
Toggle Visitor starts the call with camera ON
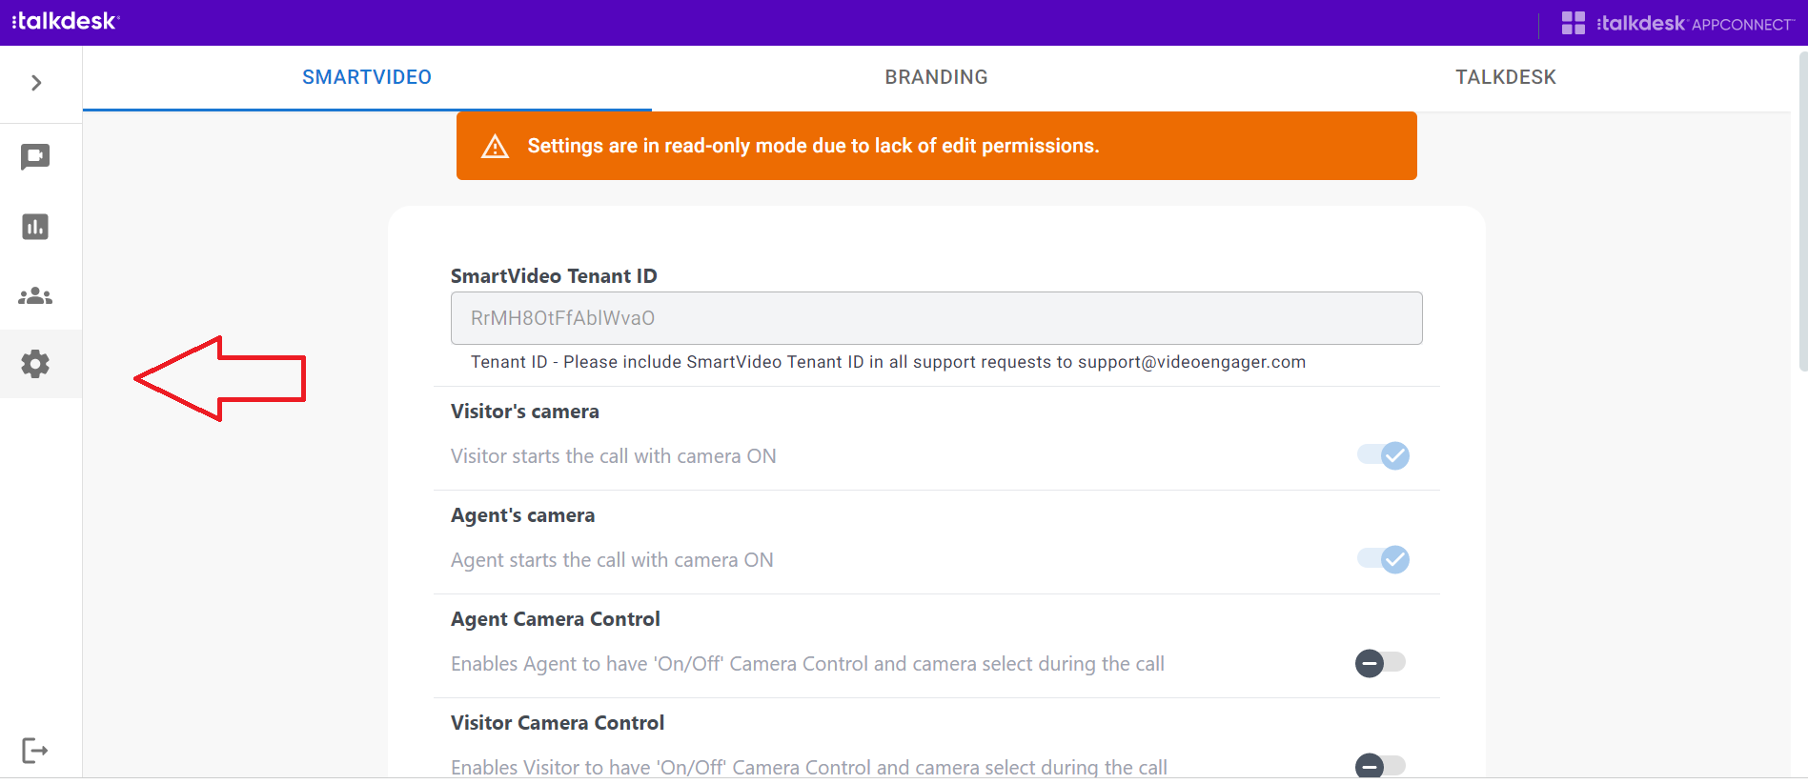tap(1383, 455)
